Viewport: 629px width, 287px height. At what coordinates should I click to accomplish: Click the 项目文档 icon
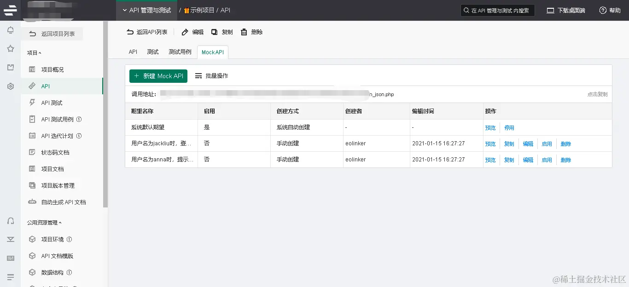click(32, 169)
